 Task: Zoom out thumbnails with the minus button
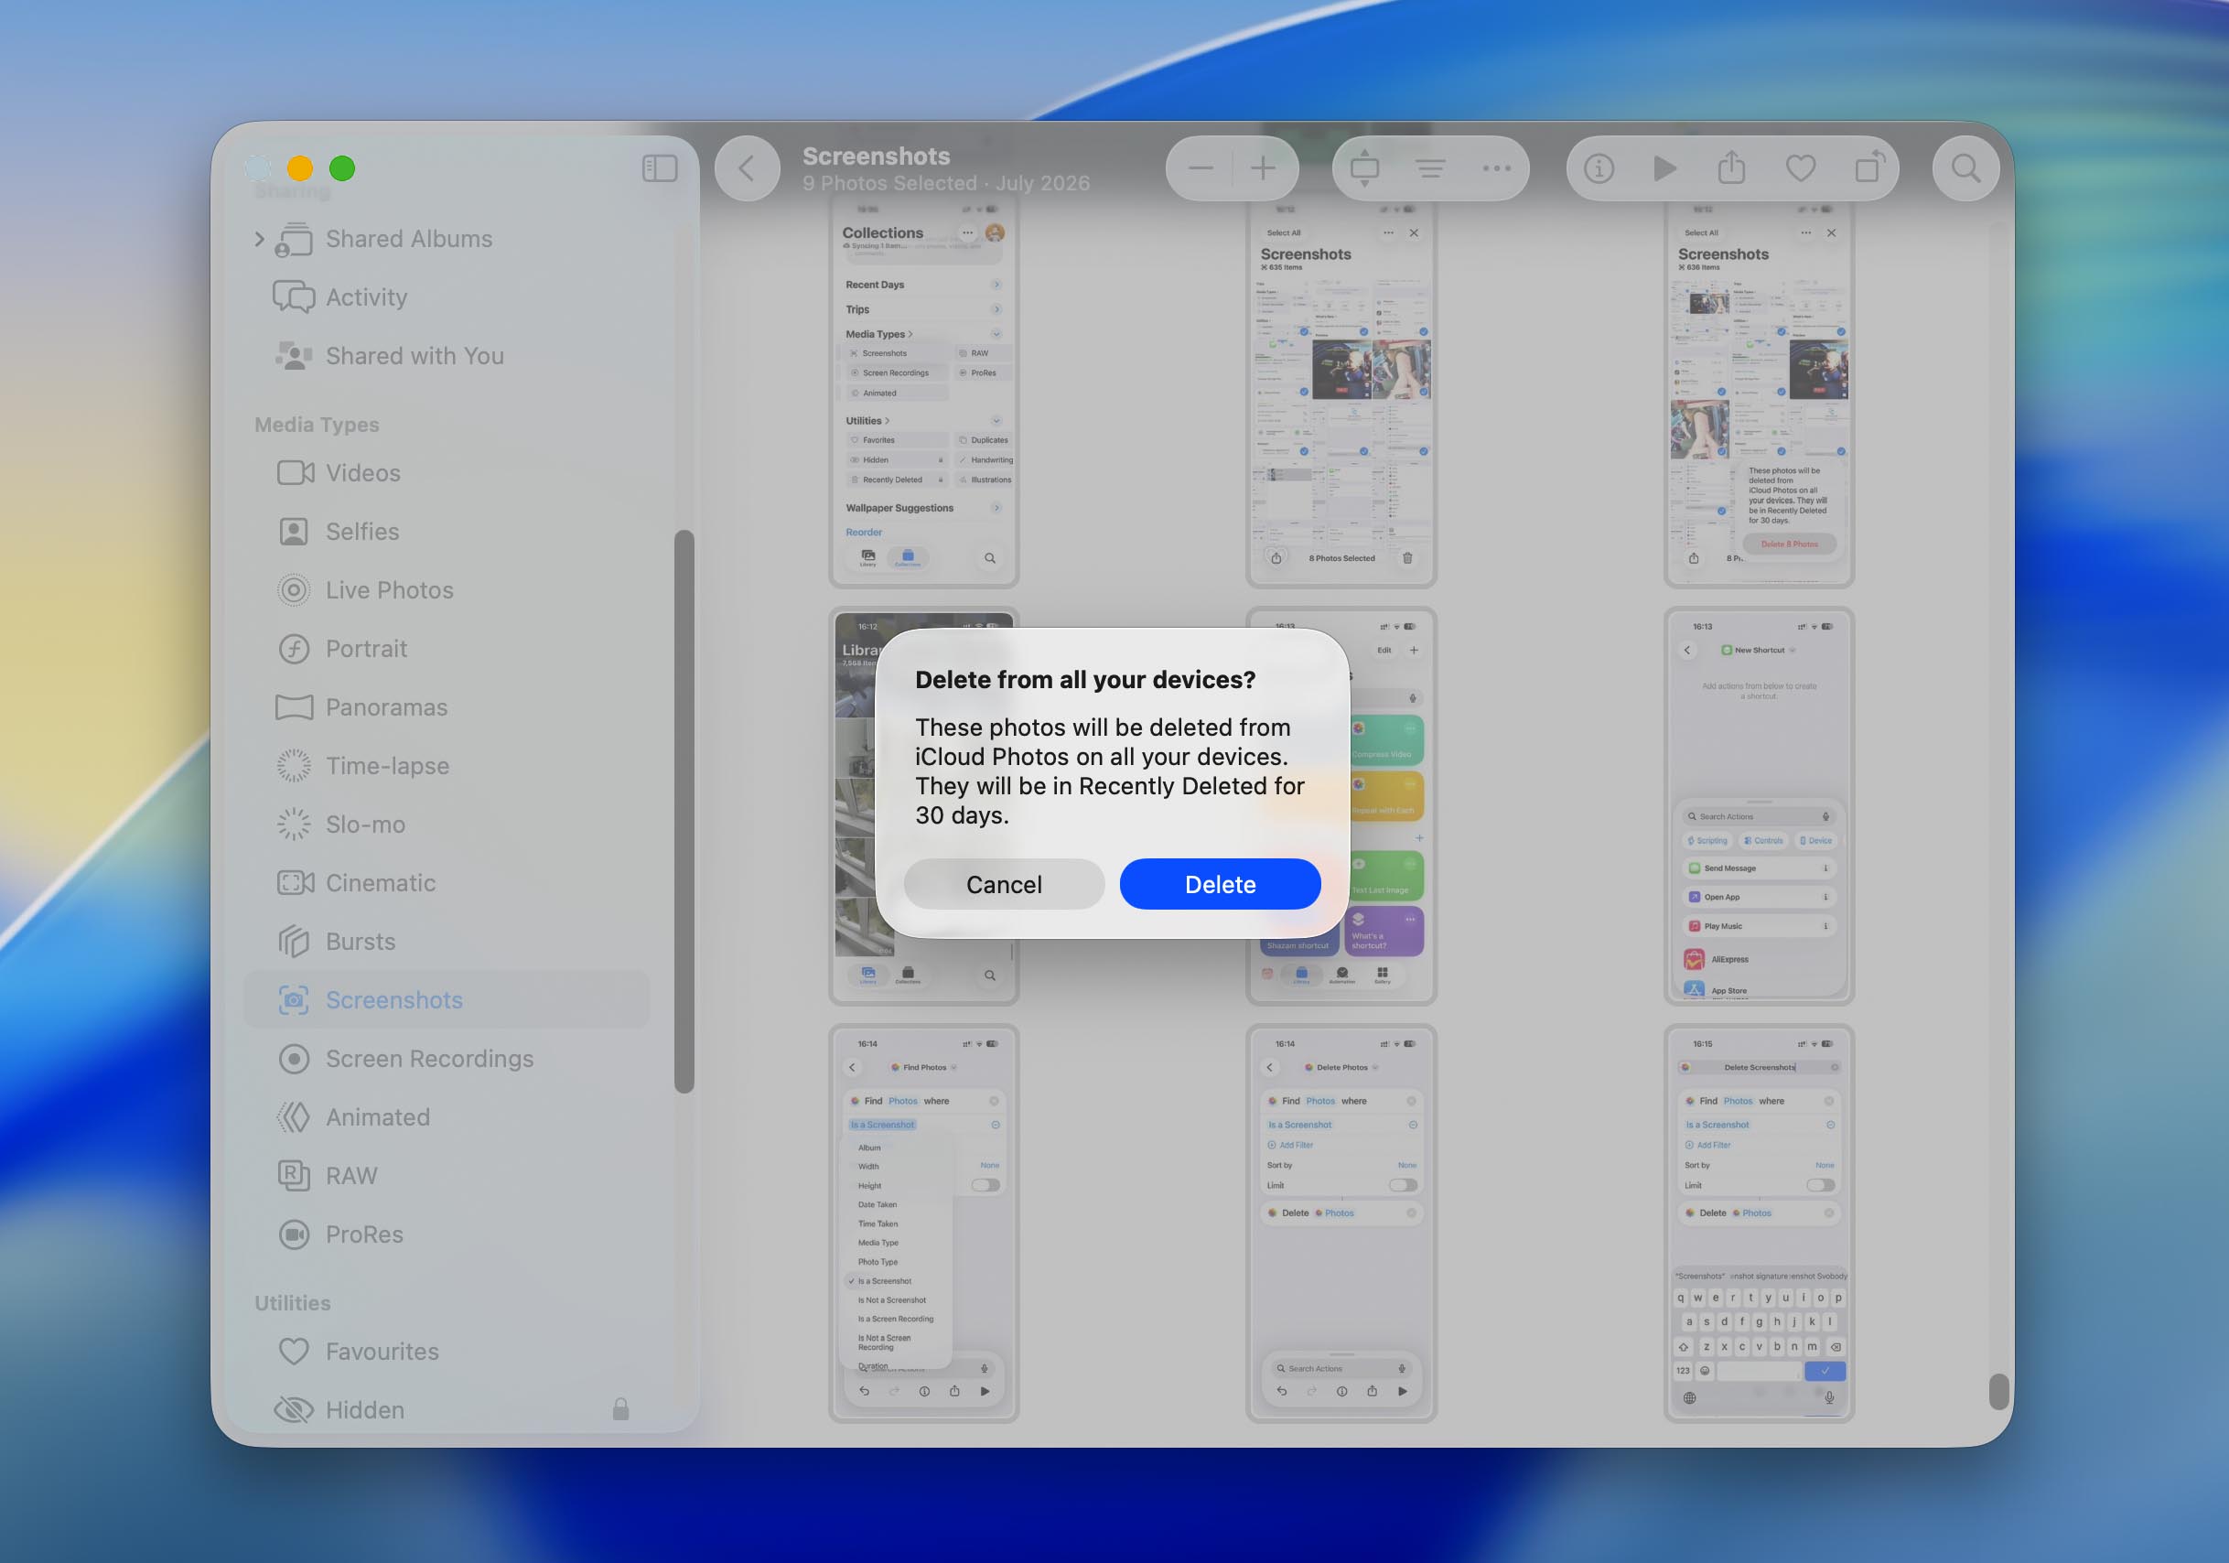point(1201,169)
